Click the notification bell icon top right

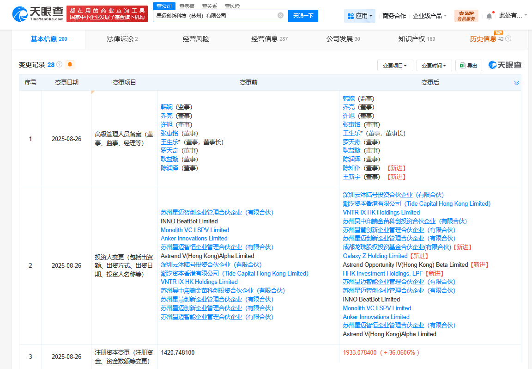489,15
